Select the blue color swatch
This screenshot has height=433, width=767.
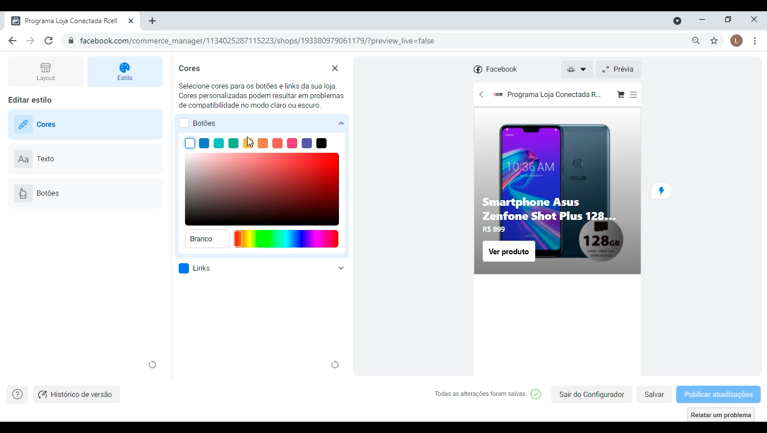click(204, 143)
